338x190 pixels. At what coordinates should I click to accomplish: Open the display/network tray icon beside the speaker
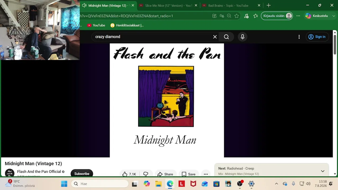[x=302, y=184]
